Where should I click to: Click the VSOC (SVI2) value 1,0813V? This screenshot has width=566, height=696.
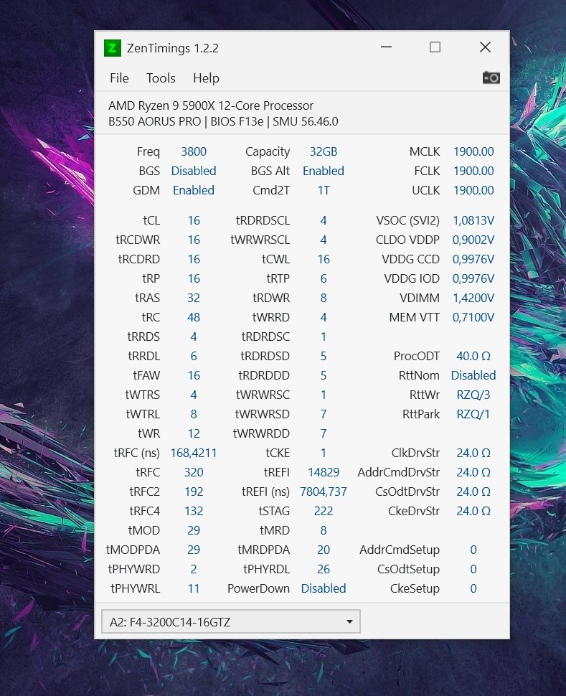click(x=473, y=220)
